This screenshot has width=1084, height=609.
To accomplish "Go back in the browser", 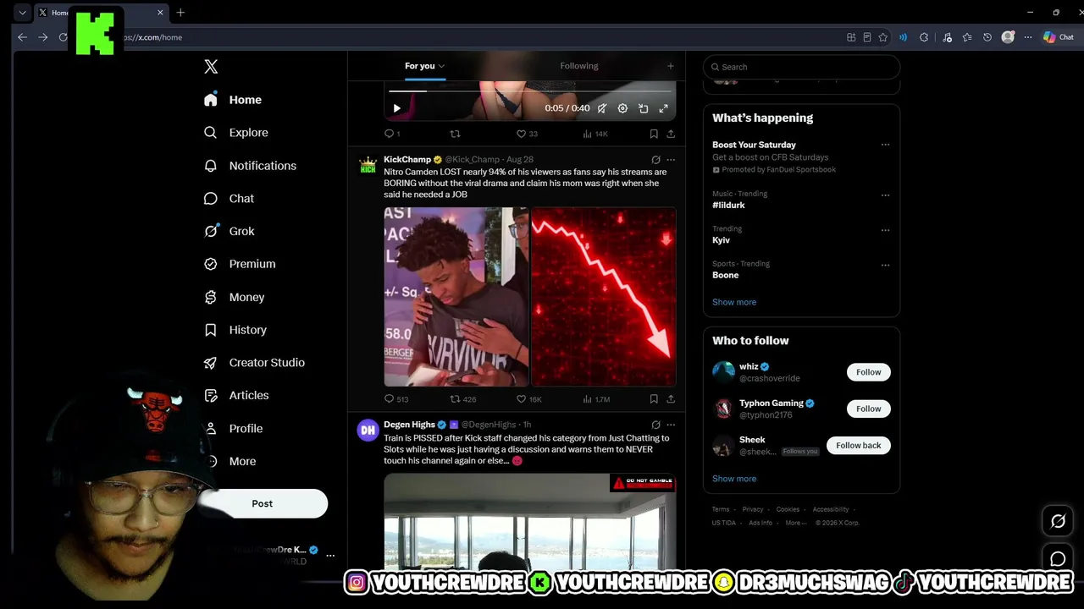I will click(23, 37).
